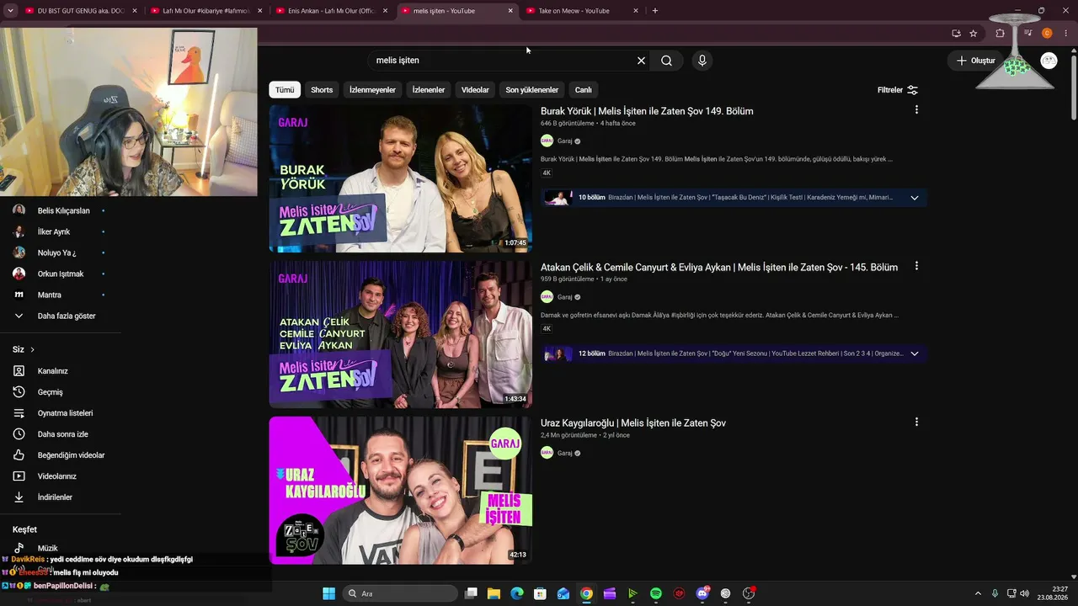Open a new browser tab
Screen dimensions: 1078x606
click(655, 11)
